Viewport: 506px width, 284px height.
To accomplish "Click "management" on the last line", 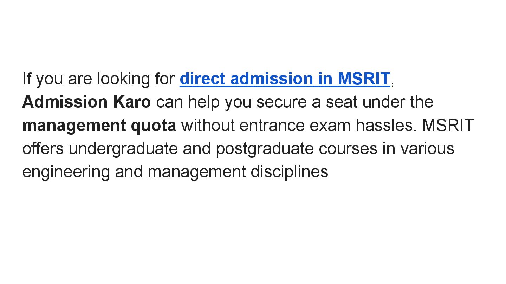I will coord(197,172).
